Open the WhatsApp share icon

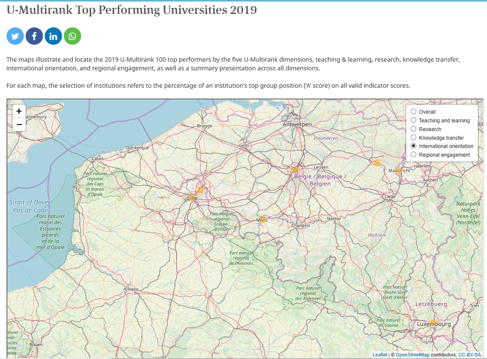click(72, 36)
